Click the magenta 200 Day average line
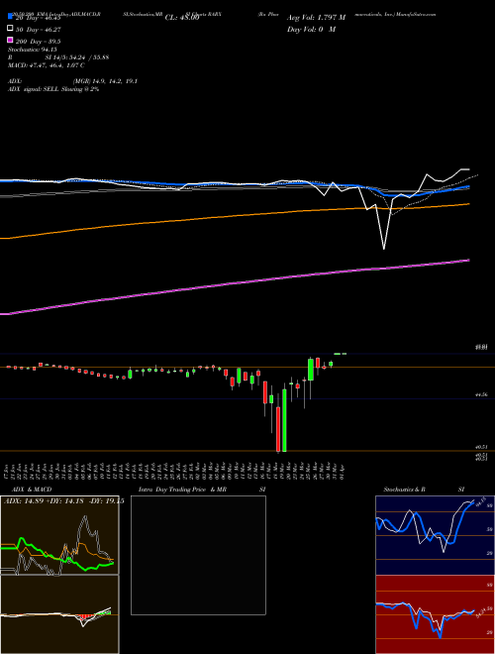Screen dimensions: 495x654 pyautogui.click(x=234, y=284)
